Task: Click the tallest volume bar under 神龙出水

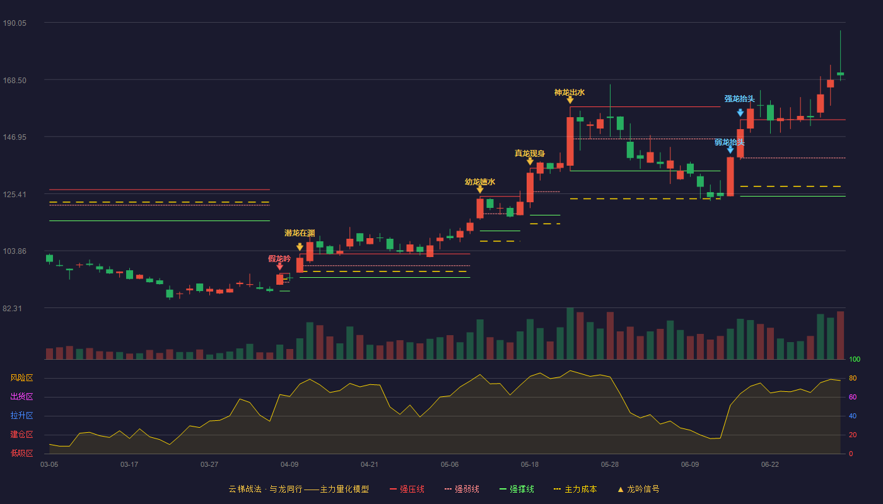Action: click(570, 333)
